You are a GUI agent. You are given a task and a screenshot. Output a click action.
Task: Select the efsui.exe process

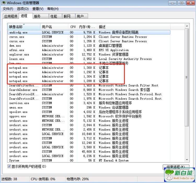pyautogui.click(x=89, y=50)
